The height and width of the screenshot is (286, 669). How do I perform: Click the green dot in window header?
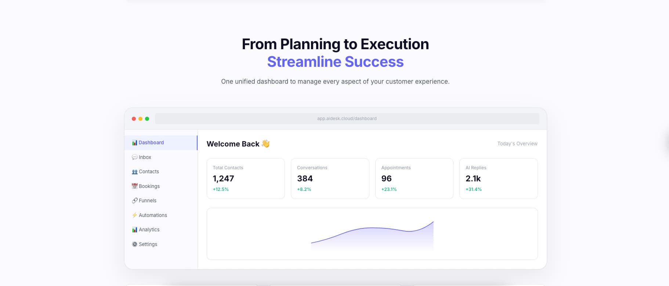(147, 119)
